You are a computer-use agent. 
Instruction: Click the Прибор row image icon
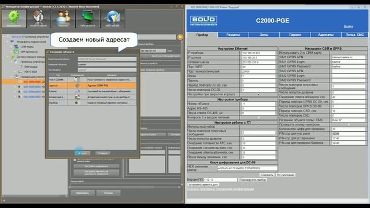pyautogui.click(x=76, y=103)
